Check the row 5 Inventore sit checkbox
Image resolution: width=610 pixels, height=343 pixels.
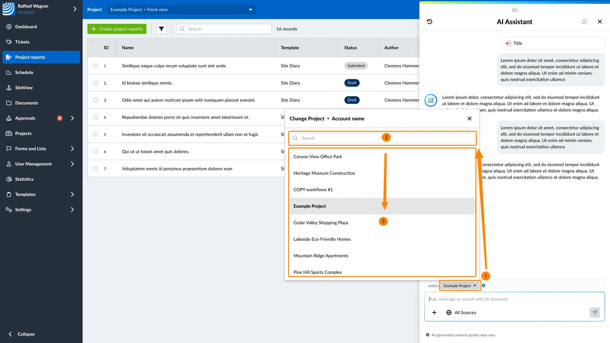click(x=96, y=134)
